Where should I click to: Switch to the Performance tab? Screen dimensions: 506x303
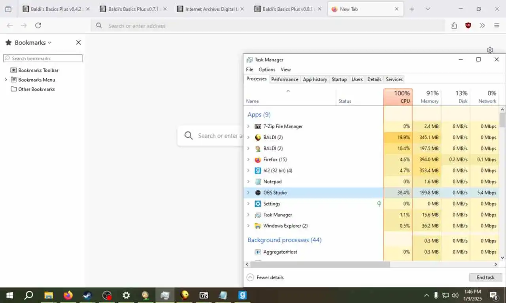click(285, 79)
